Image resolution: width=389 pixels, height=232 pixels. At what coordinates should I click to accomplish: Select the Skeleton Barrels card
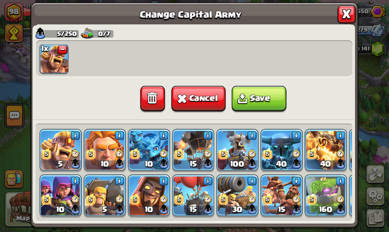pyautogui.click(x=193, y=196)
